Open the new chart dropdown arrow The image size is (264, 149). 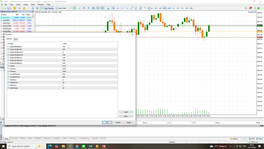(x=5, y=8)
